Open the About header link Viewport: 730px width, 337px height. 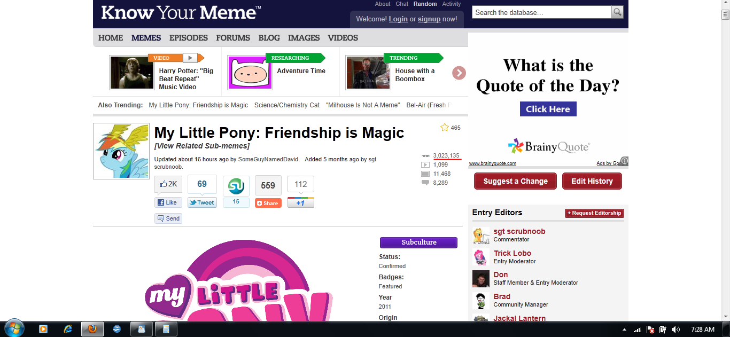pyautogui.click(x=383, y=4)
